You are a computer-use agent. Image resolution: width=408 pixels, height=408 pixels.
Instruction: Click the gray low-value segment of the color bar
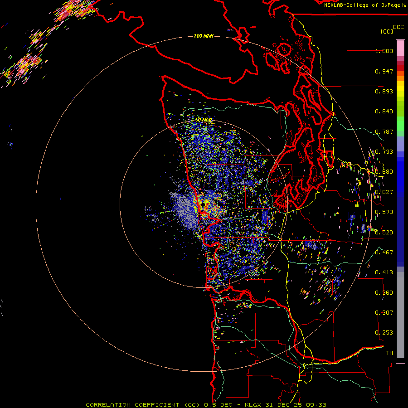click(x=400, y=315)
